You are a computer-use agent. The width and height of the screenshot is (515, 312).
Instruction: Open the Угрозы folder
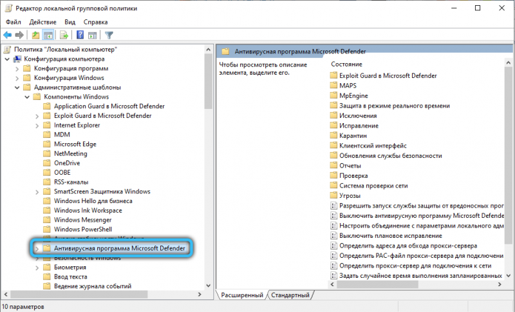click(x=350, y=195)
